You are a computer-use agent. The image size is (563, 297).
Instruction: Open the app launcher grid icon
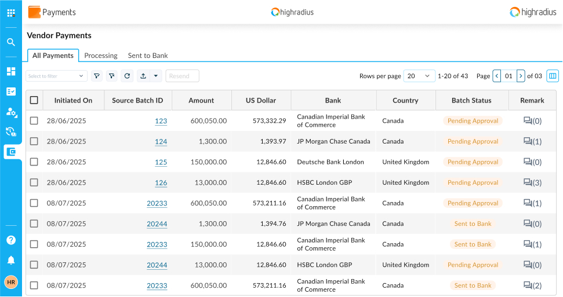point(11,13)
